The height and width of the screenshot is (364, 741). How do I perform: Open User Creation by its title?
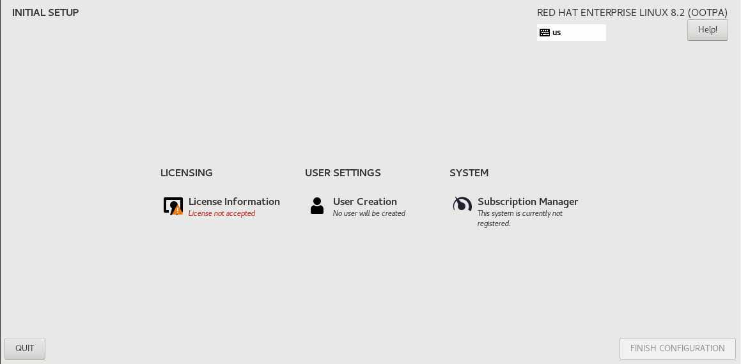(365, 202)
